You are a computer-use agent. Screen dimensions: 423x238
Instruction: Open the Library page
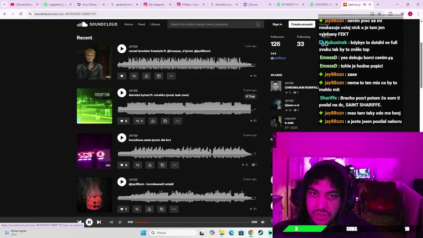point(155,24)
